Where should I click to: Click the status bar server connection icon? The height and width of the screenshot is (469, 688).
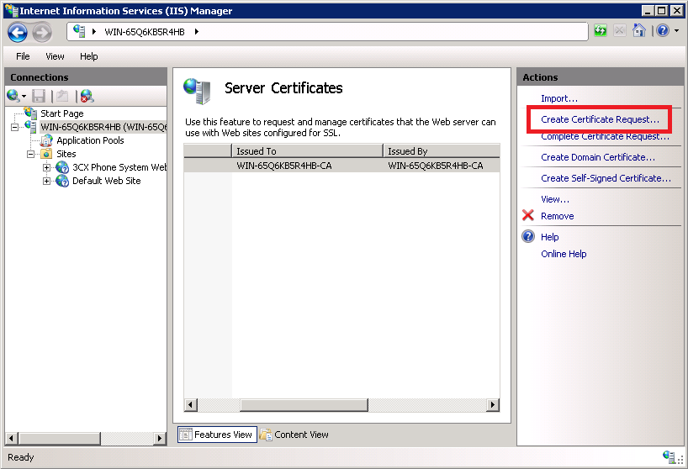[x=669, y=456]
